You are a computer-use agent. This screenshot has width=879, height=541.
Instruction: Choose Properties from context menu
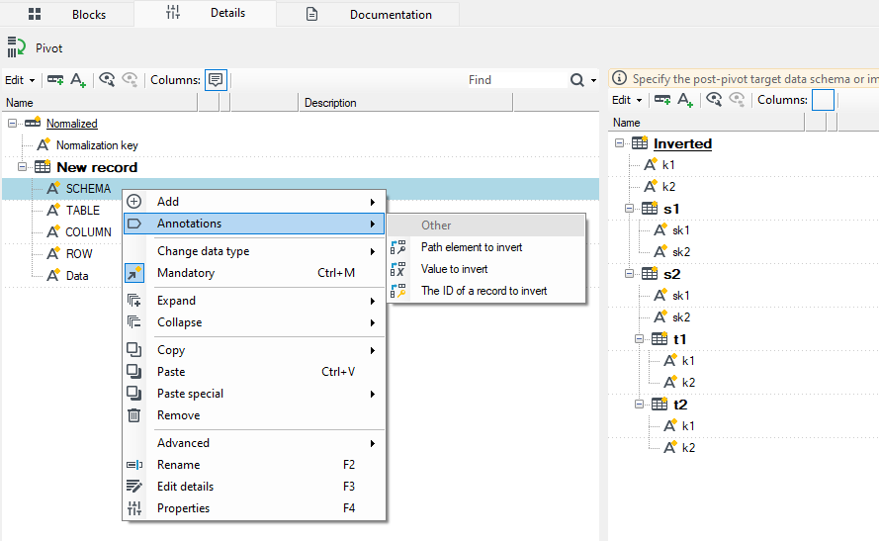click(254, 508)
